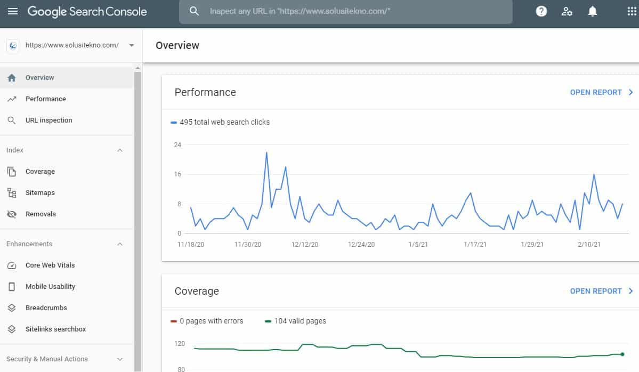
Task: Open URL inspection from the sidebar
Action: [x=67, y=120]
